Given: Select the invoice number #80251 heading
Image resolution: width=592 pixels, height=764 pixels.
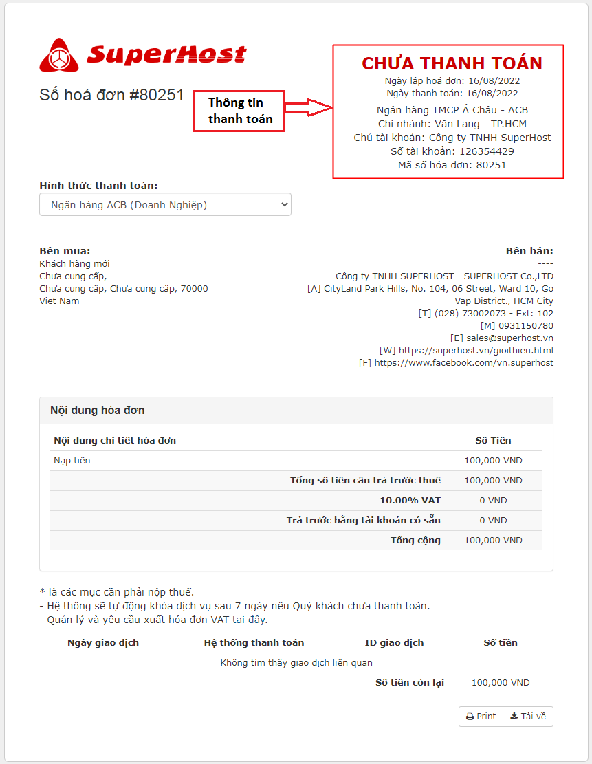Looking at the screenshot, I should pyautogui.click(x=111, y=95).
